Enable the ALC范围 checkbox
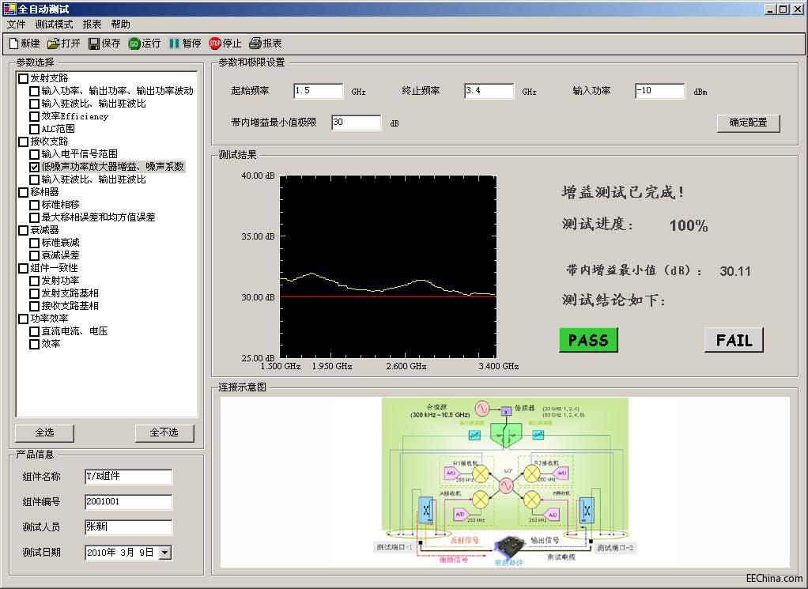Screen dimensions: 808x589 [34, 129]
